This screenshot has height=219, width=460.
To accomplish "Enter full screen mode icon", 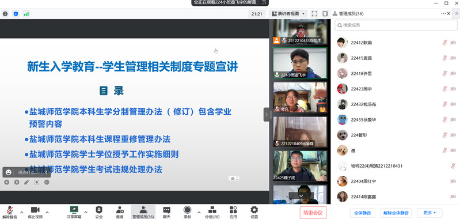I will click(x=314, y=13).
